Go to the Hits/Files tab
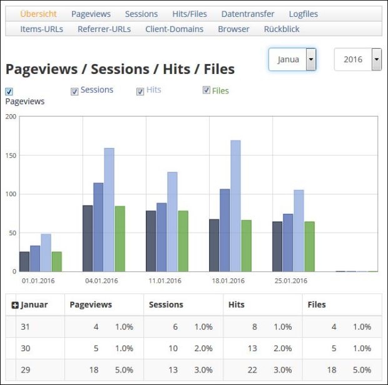 (190, 14)
